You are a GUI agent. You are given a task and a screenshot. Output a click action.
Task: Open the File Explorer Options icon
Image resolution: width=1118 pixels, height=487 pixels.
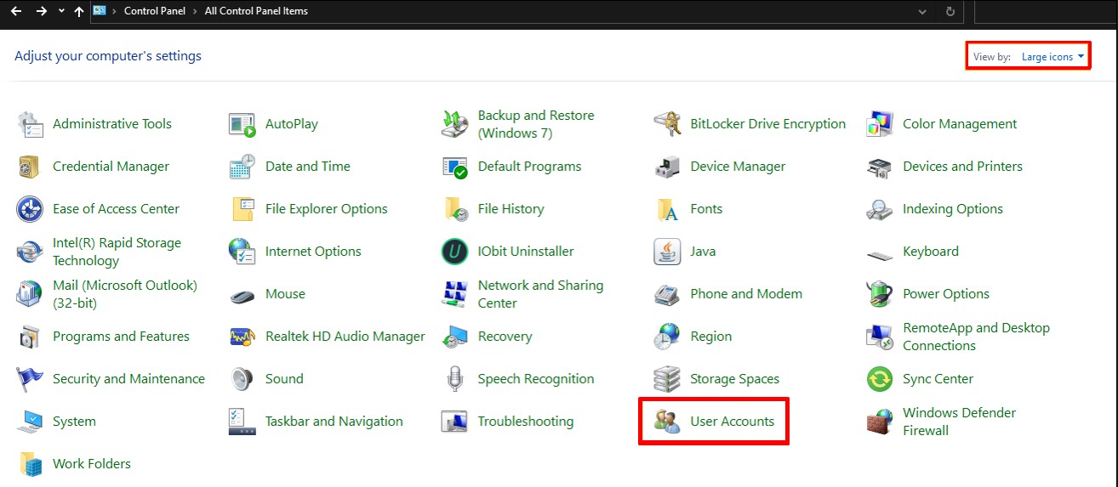coord(242,209)
